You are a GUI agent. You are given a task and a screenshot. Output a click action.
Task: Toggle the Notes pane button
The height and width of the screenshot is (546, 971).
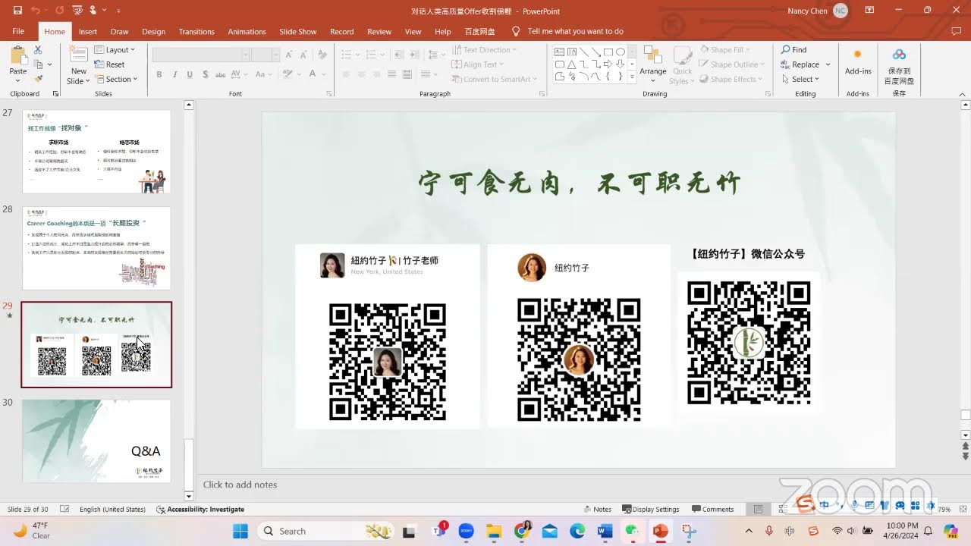(x=597, y=510)
